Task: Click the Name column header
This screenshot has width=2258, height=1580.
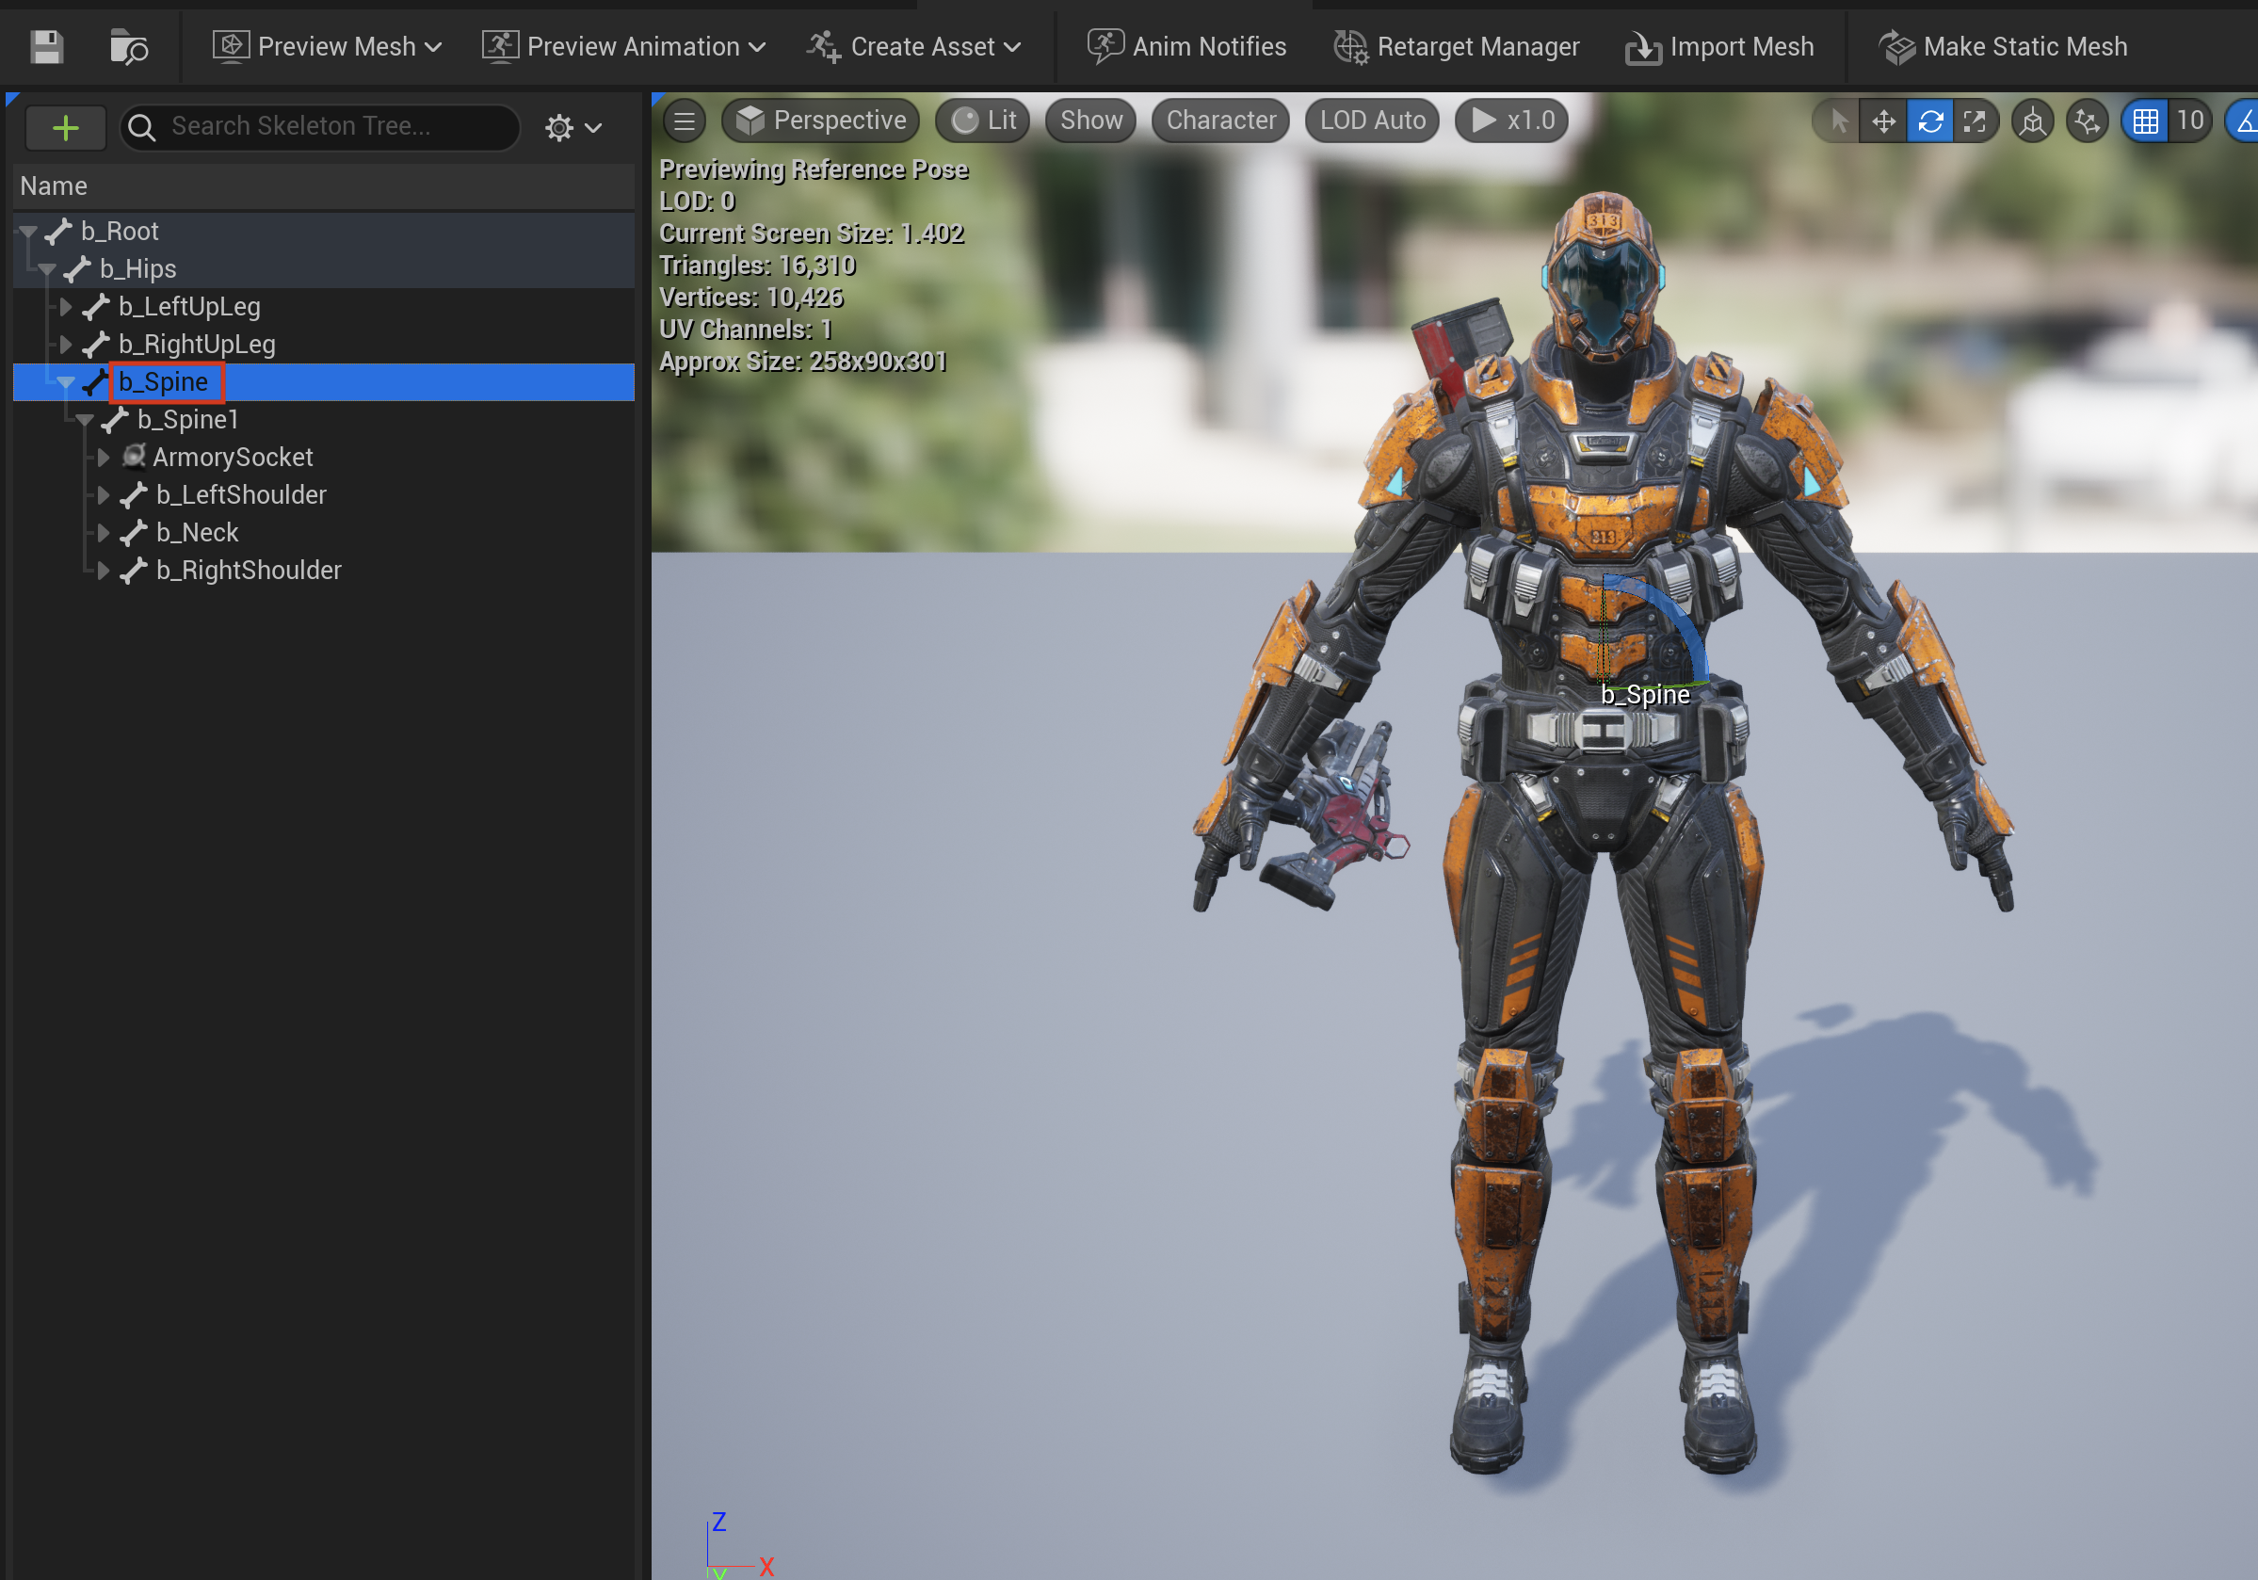Action: click(323, 185)
